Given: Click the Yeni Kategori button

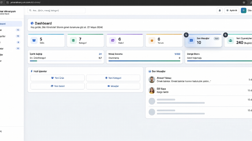Looking at the screenshot, I should [x=113, y=78].
